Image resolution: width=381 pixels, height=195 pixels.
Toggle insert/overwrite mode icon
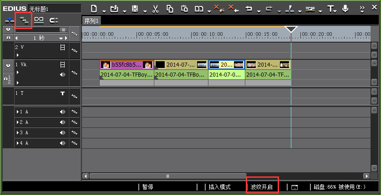(x=10, y=21)
